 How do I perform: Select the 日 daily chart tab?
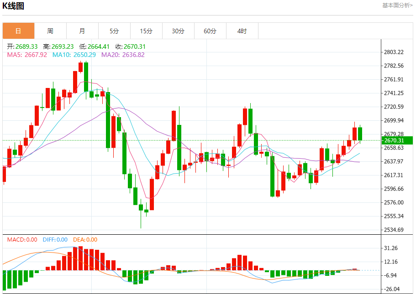(19, 31)
